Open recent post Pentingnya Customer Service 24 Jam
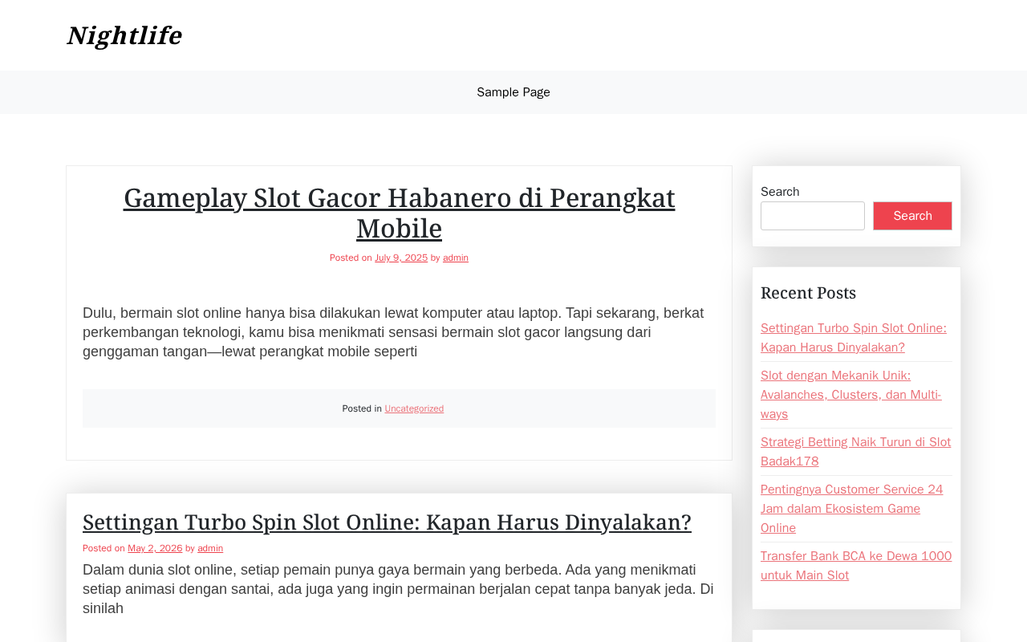1027x642 pixels. point(852,509)
